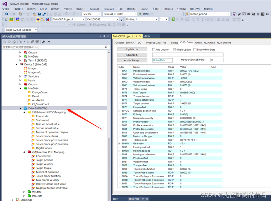Check the Show Offline Data checkbox
Viewport: 271px width, 201px height.
195,49
